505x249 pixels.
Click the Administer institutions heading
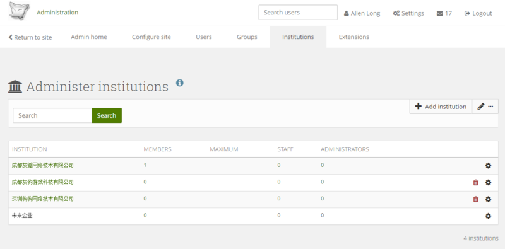[97, 86]
